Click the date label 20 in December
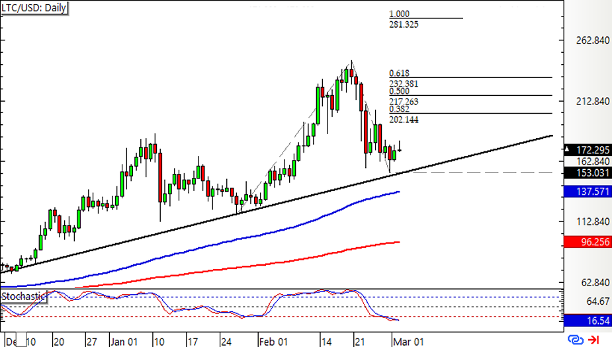 [x=59, y=342]
